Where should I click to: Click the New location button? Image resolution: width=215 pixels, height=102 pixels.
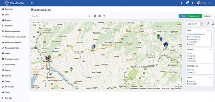click(x=183, y=16)
